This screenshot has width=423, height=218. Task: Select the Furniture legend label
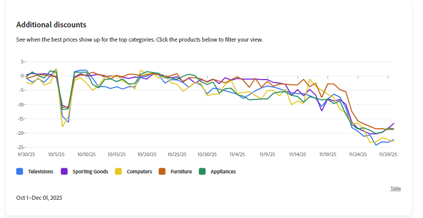[x=181, y=172]
